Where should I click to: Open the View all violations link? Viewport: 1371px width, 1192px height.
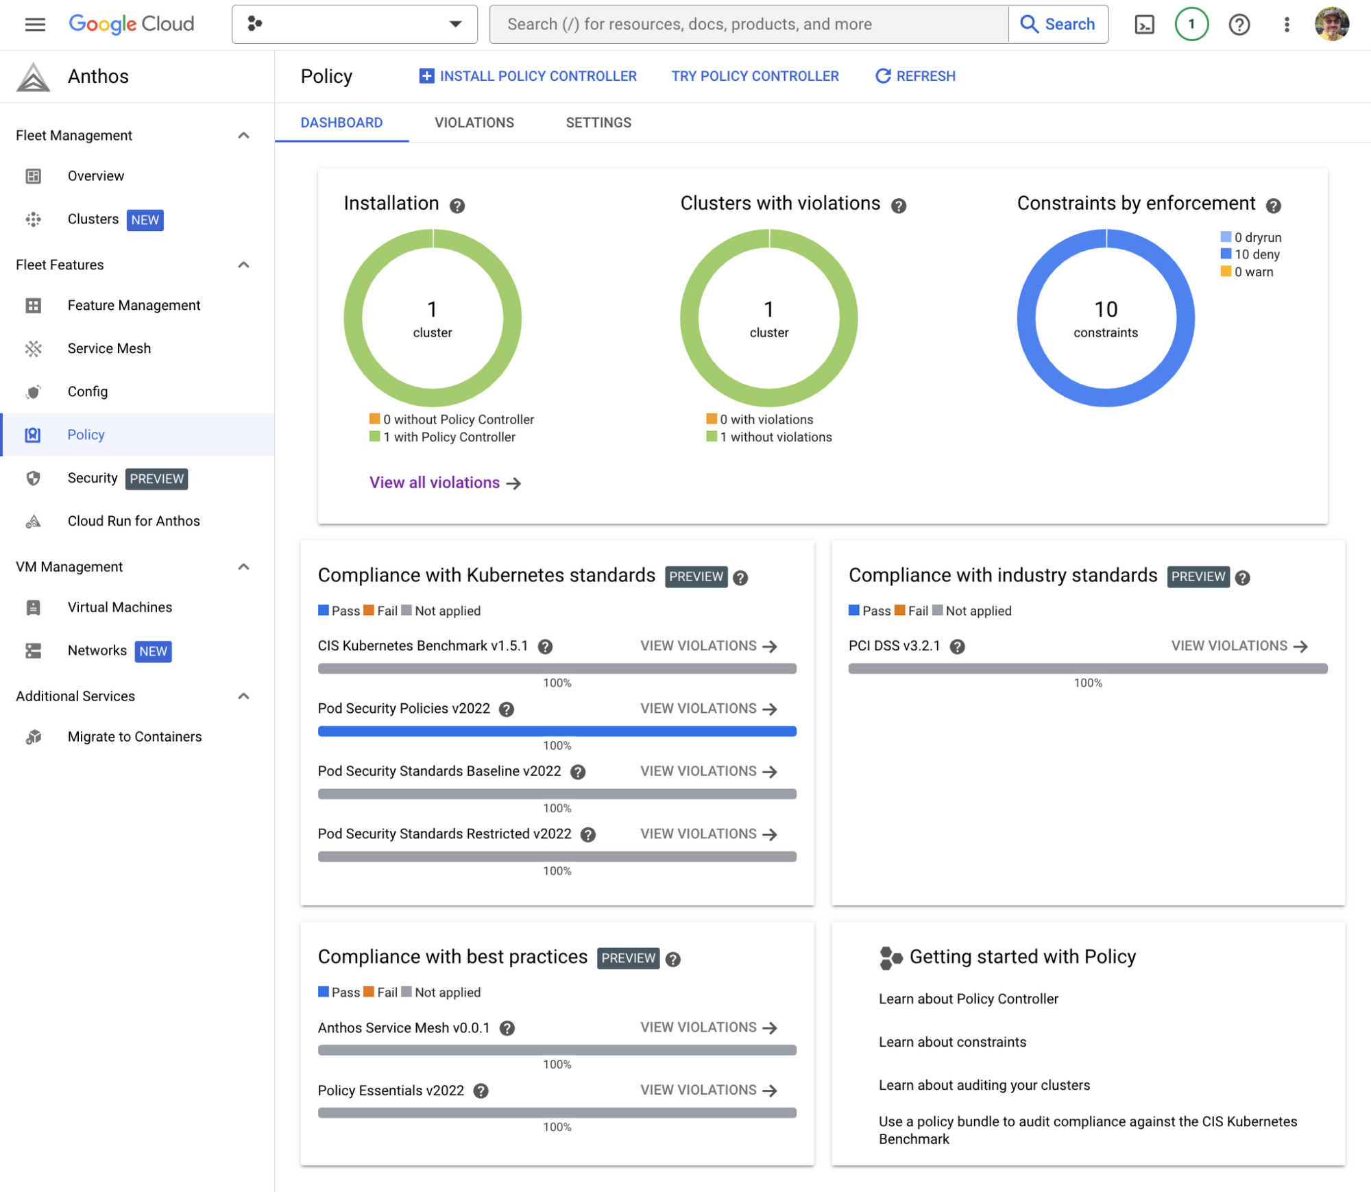coord(445,483)
